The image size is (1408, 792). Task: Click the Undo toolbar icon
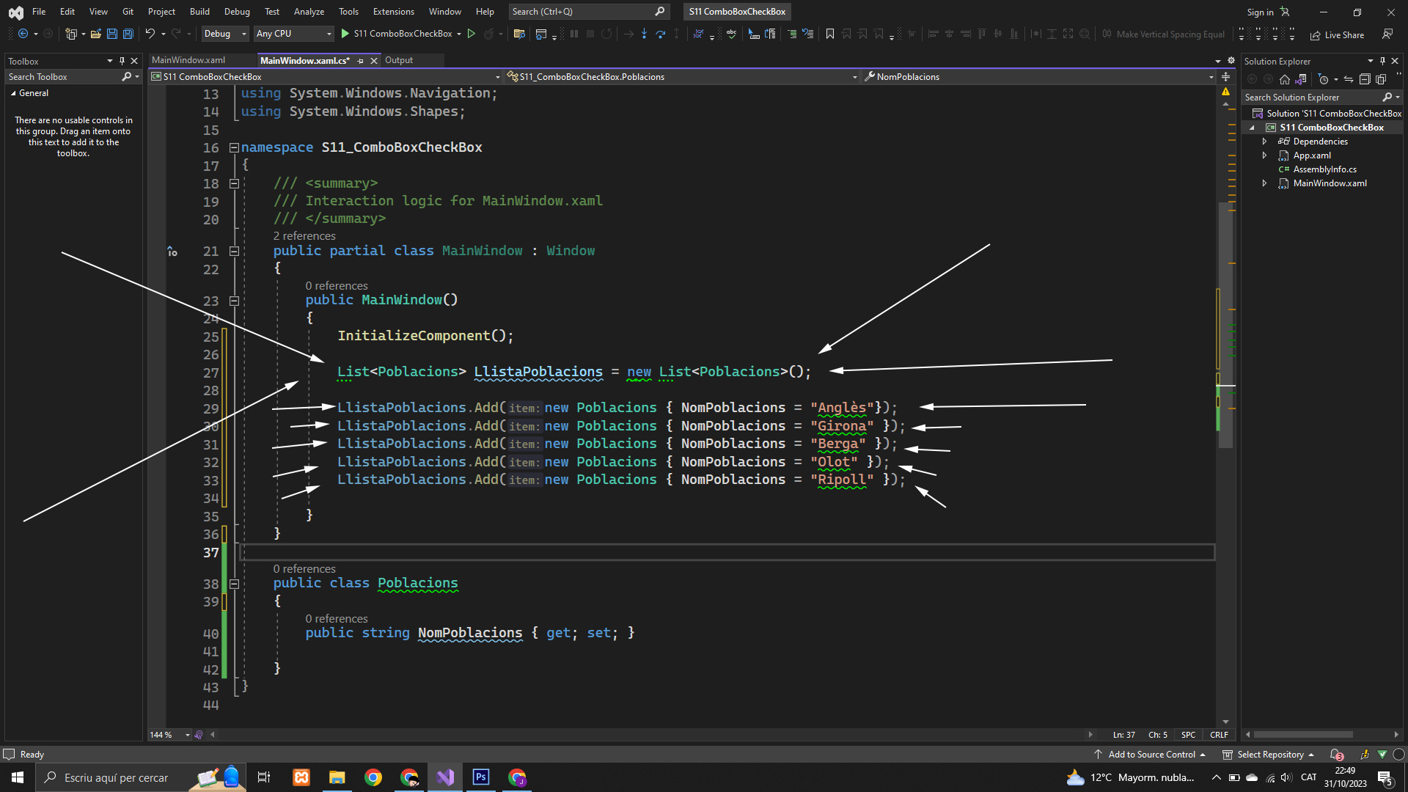pyautogui.click(x=150, y=34)
